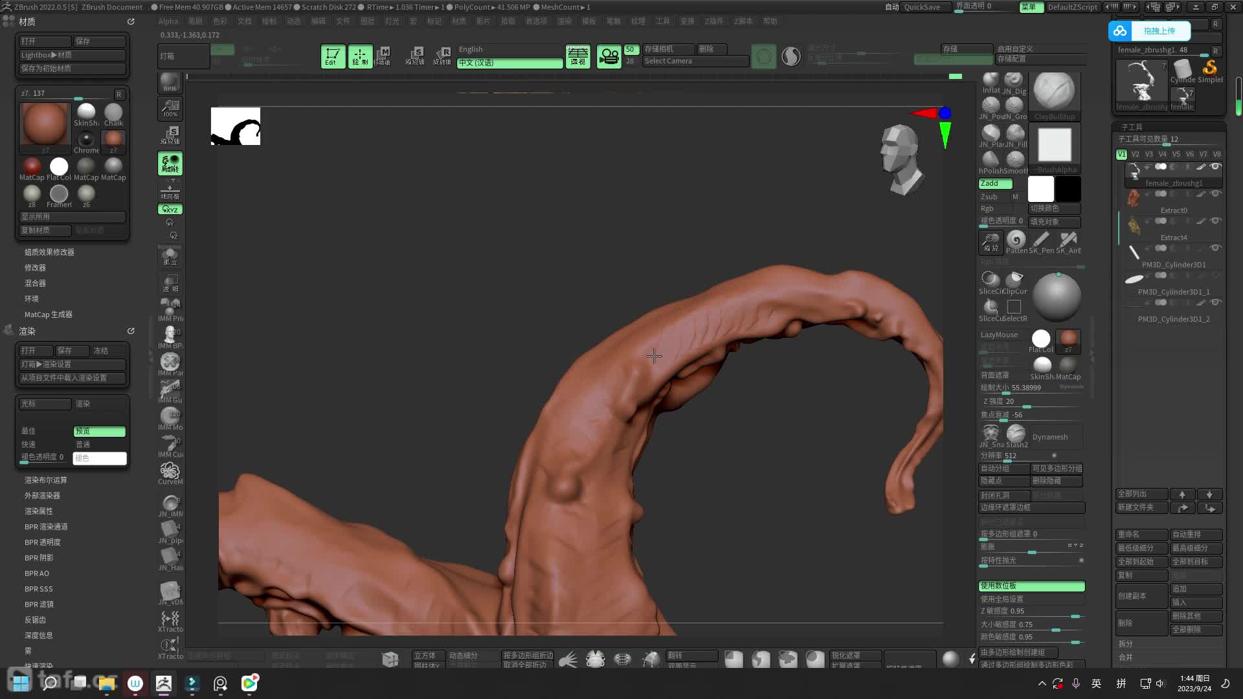Expand the 渲染属性 section

(x=39, y=511)
